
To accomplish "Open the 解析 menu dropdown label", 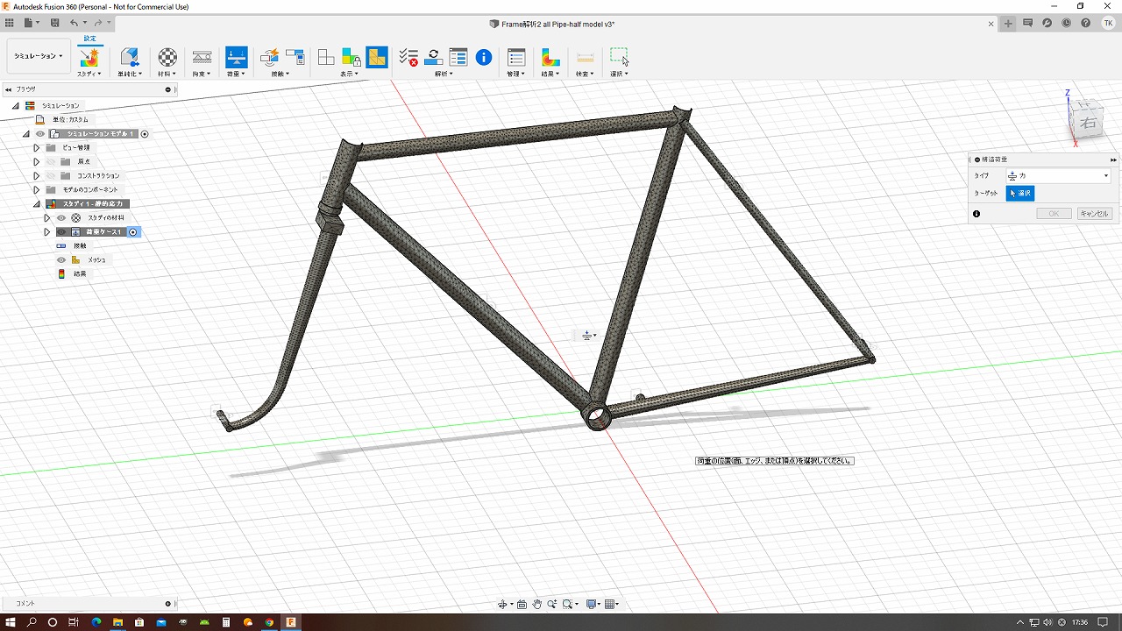I will click(x=444, y=74).
